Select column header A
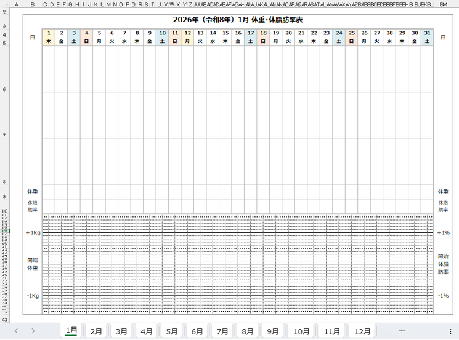459x340 pixels. click(16, 5)
